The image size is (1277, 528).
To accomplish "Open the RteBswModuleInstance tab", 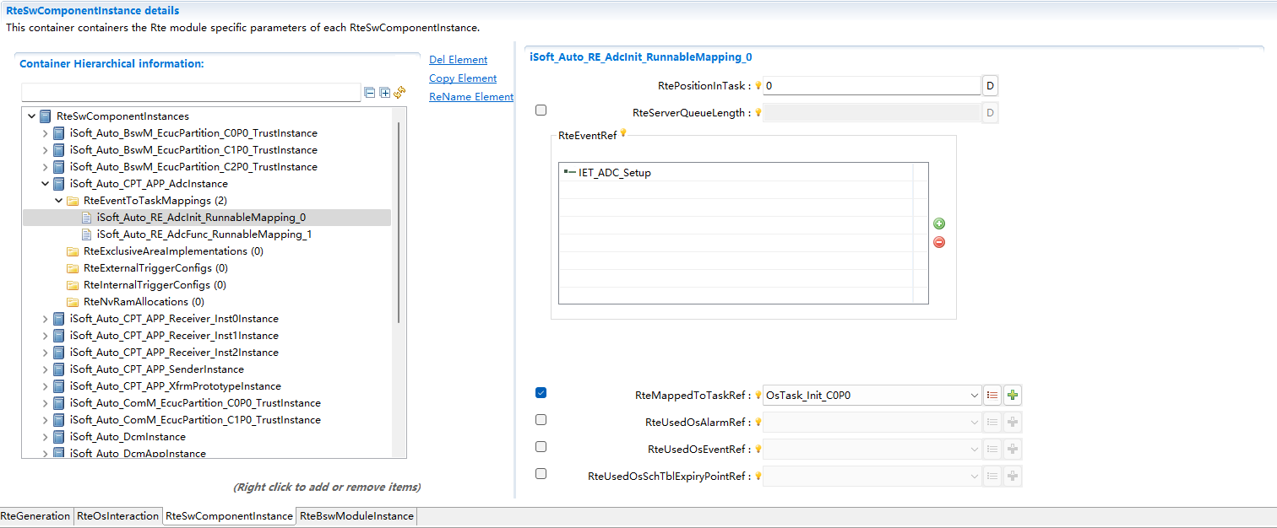I will 356,516.
